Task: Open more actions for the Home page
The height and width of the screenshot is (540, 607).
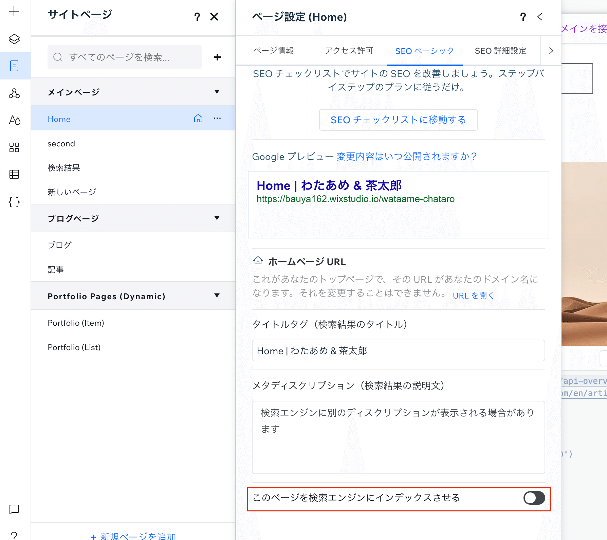Action: click(217, 119)
